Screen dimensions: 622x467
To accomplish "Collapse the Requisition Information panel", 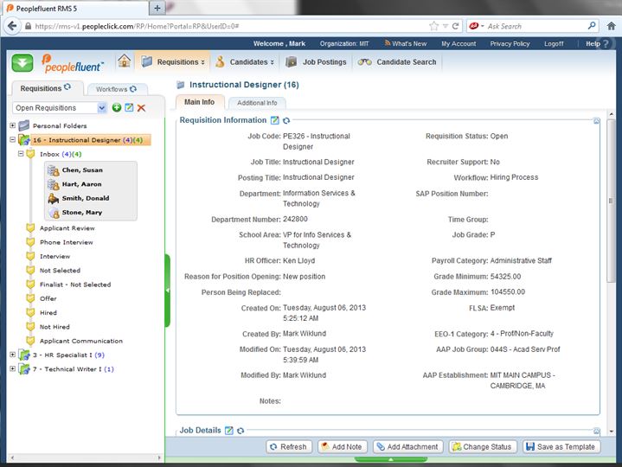I will [x=598, y=122].
